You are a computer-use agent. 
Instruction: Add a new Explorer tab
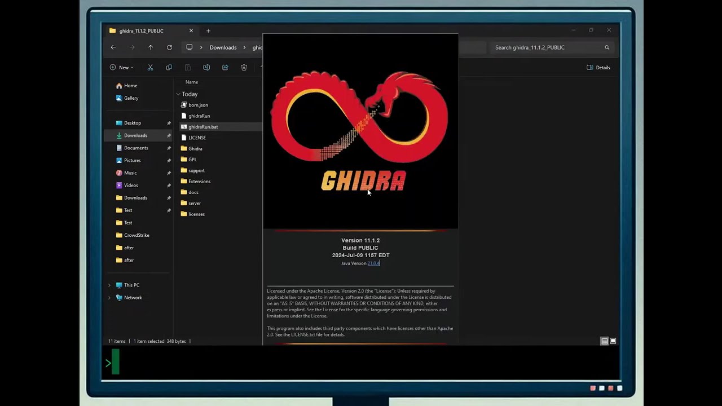pyautogui.click(x=208, y=31)
